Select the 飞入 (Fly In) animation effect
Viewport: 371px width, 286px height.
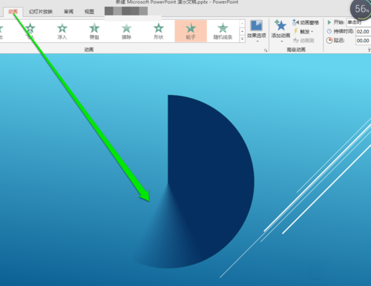(x=30, y=31)
